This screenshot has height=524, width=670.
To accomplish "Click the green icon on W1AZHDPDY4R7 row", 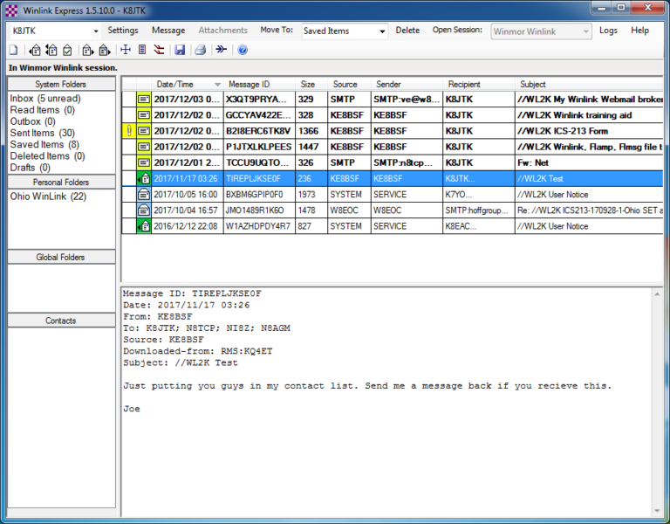I will coord(144,226).
